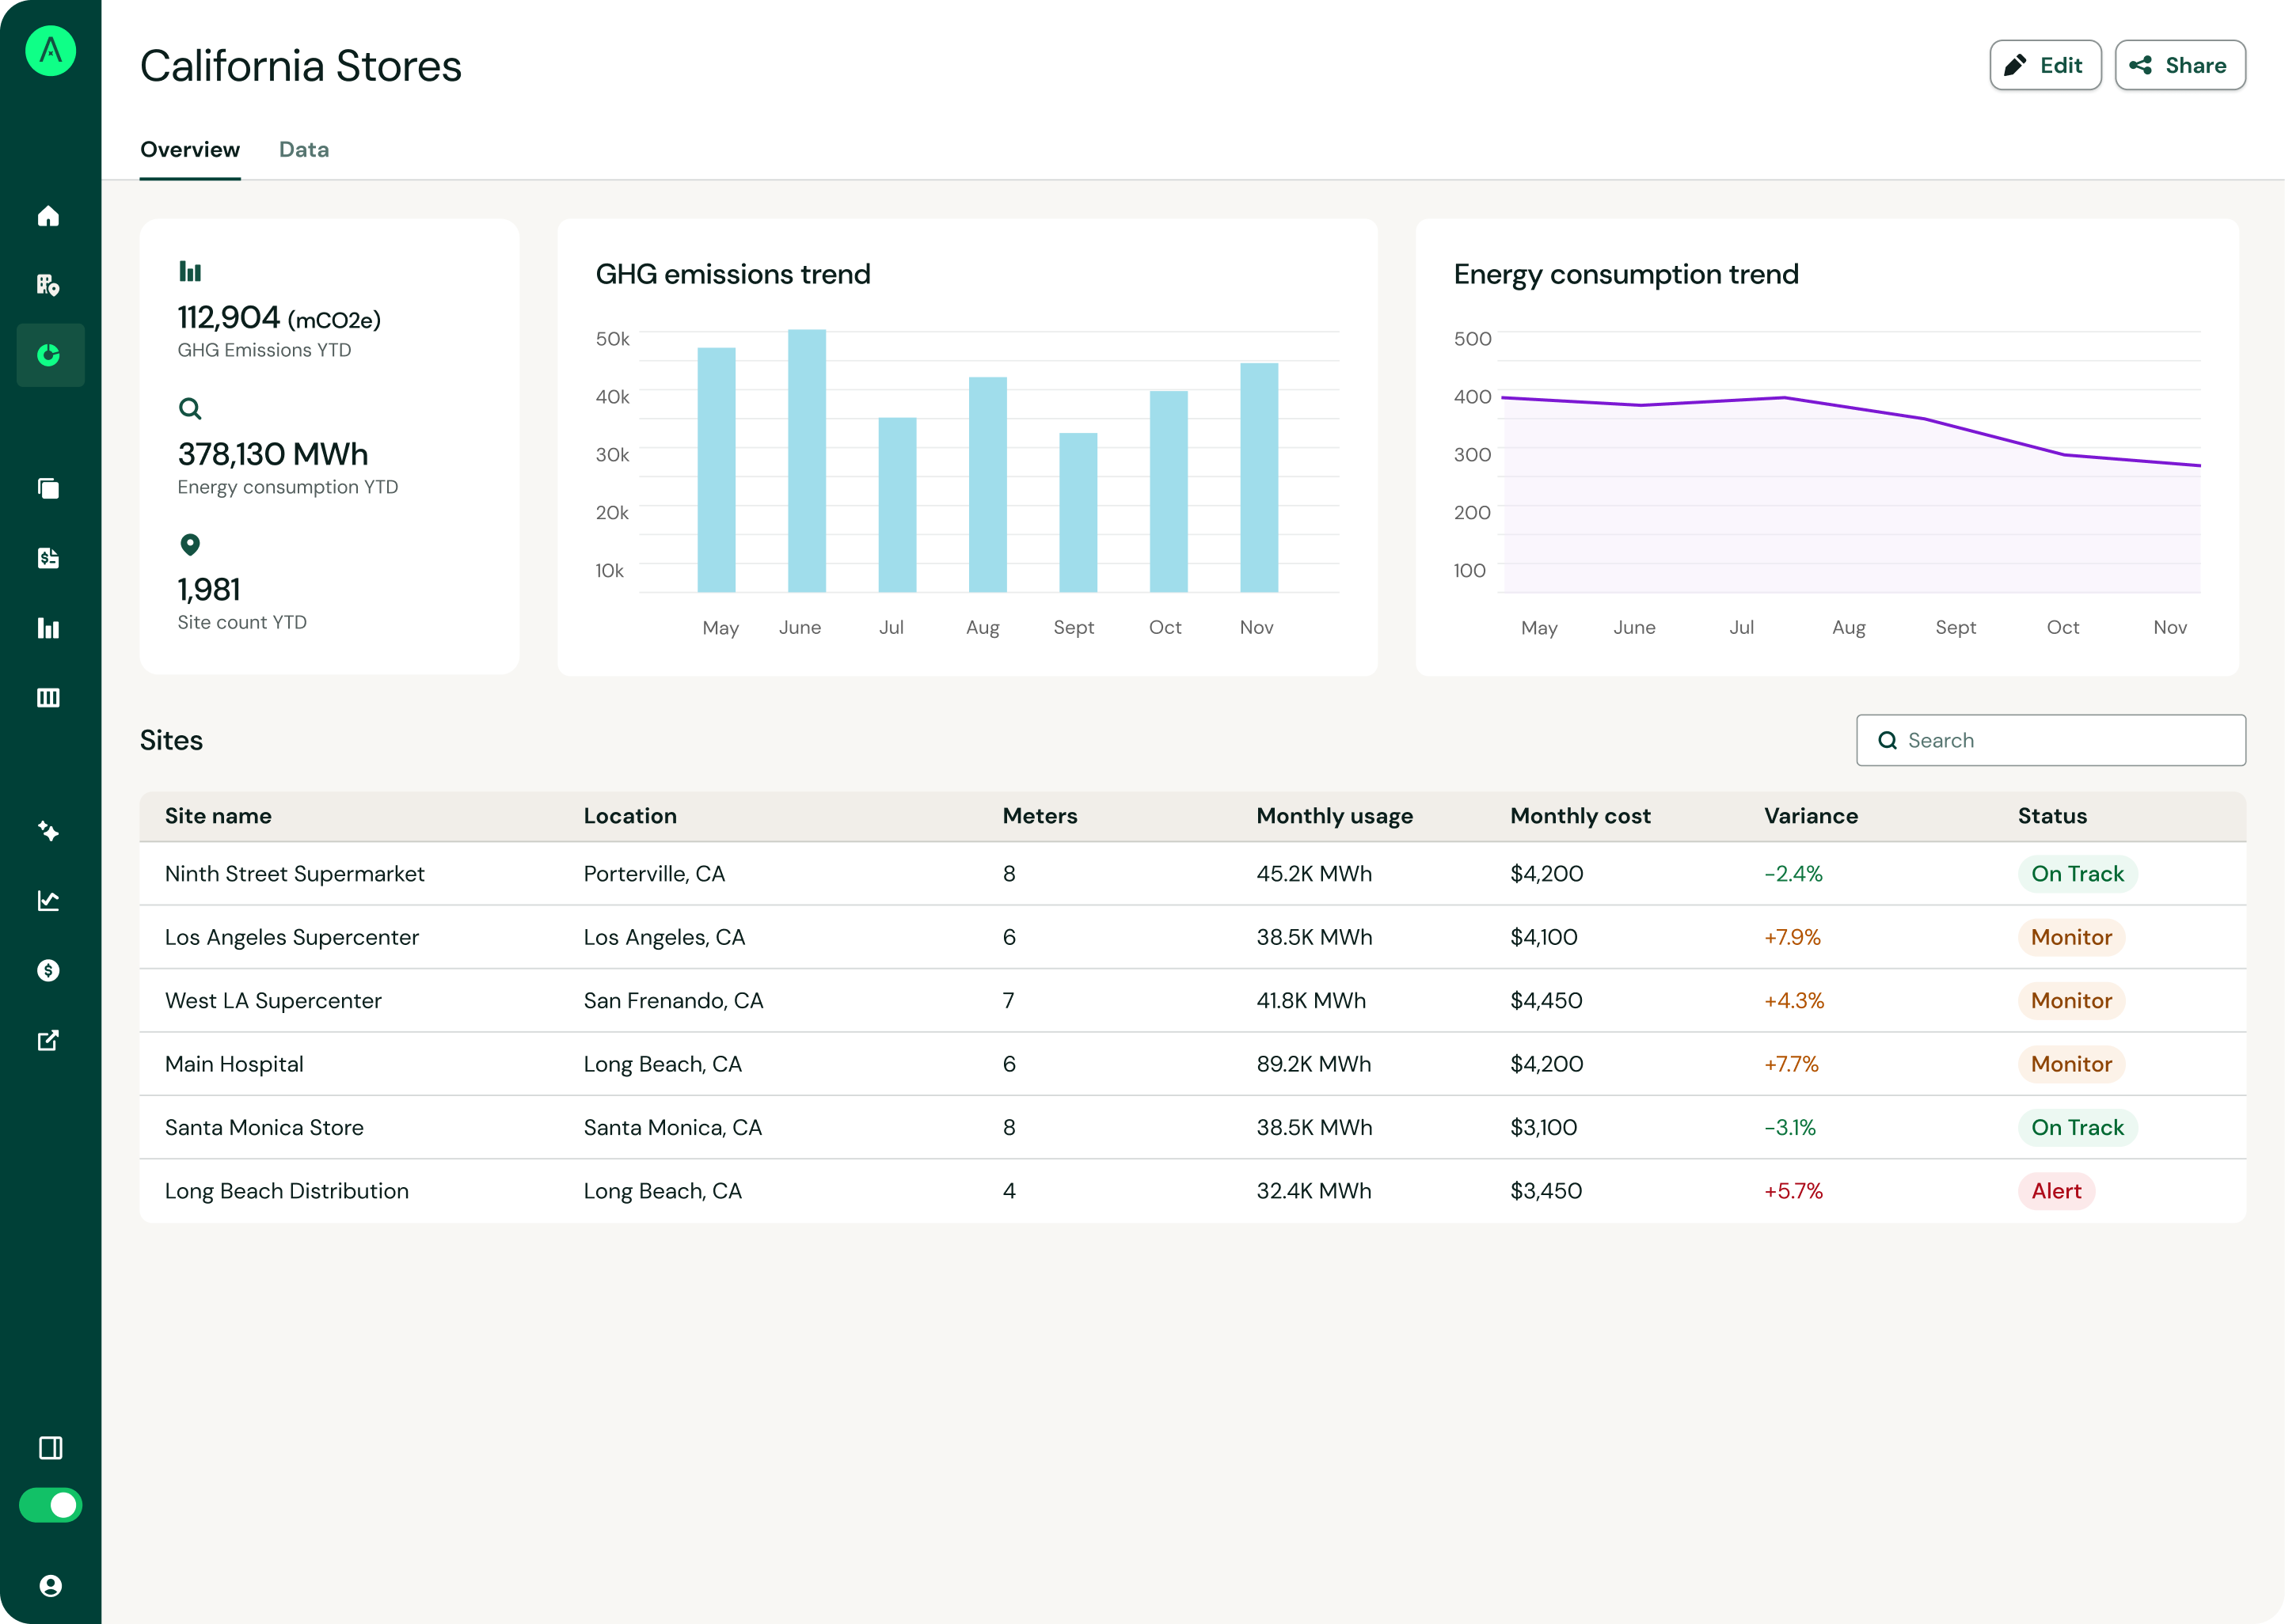This screenshot has height=1624, width=2285.
Task: Open the line trend chart sidebar icon
Action: click(48, 901)
